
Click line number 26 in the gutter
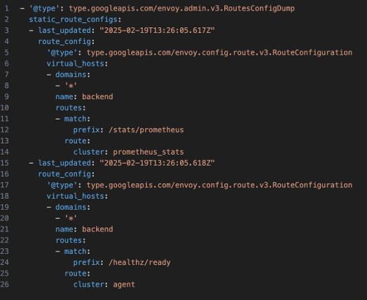tap(4, 285)
